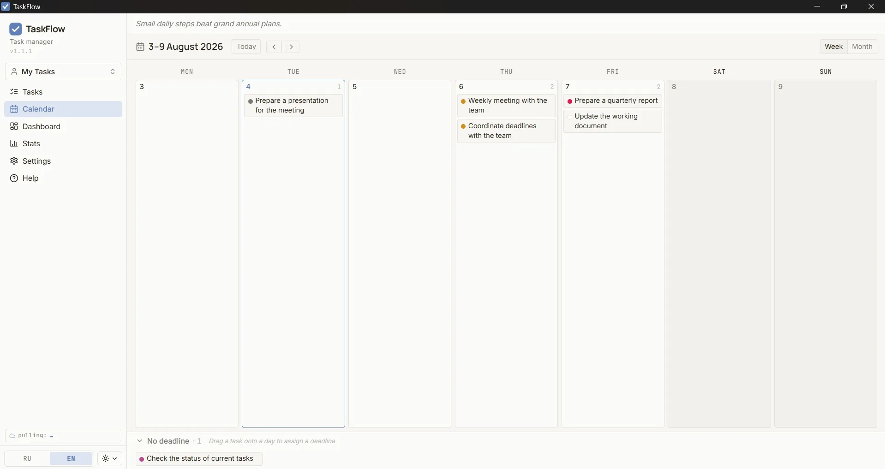The image size is (885, 469).
Task: Click the yellow priority dot on Weekly meeting
Action: (463, 101)
